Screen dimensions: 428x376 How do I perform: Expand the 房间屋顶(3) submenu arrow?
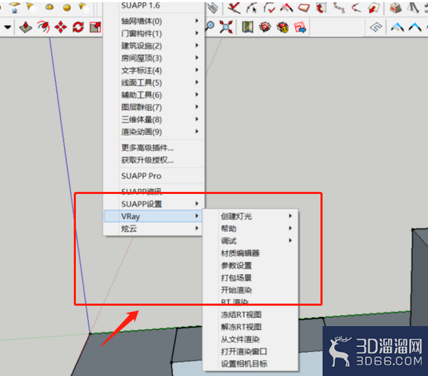[x=197, y=58]
